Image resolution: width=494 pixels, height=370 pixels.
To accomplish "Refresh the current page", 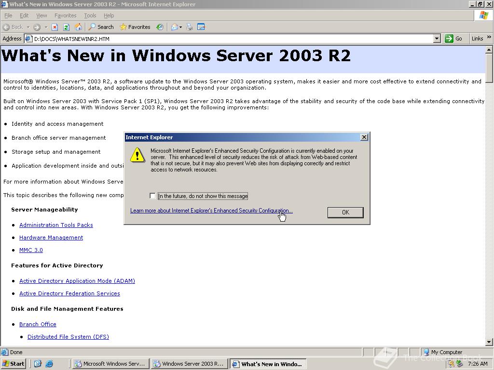I will point(66,27).
